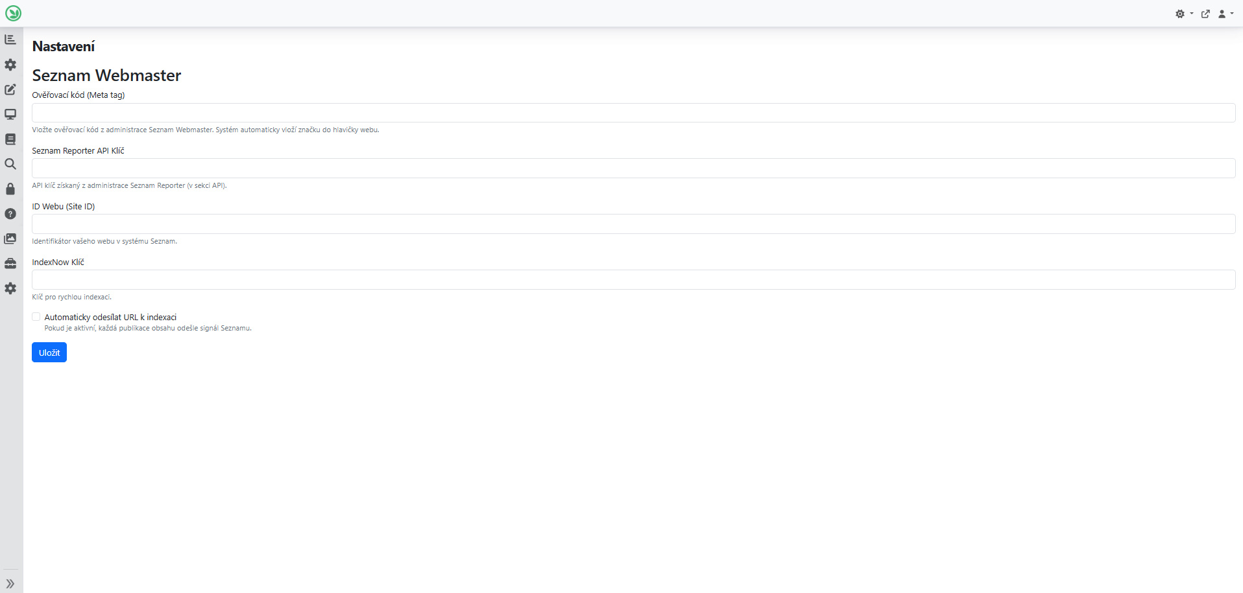
Task: Click the 'IndexNow Klíč' label
Action: (x=58, y=262)
